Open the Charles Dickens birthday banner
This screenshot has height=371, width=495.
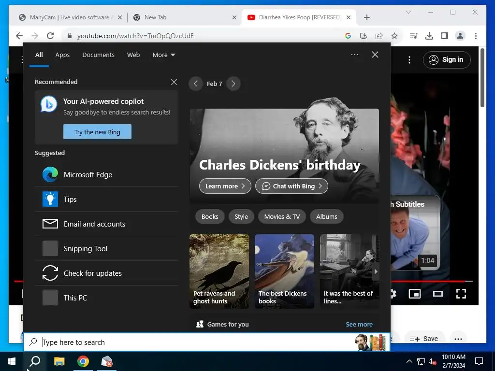pyautogui.click(x=284, y=156)
